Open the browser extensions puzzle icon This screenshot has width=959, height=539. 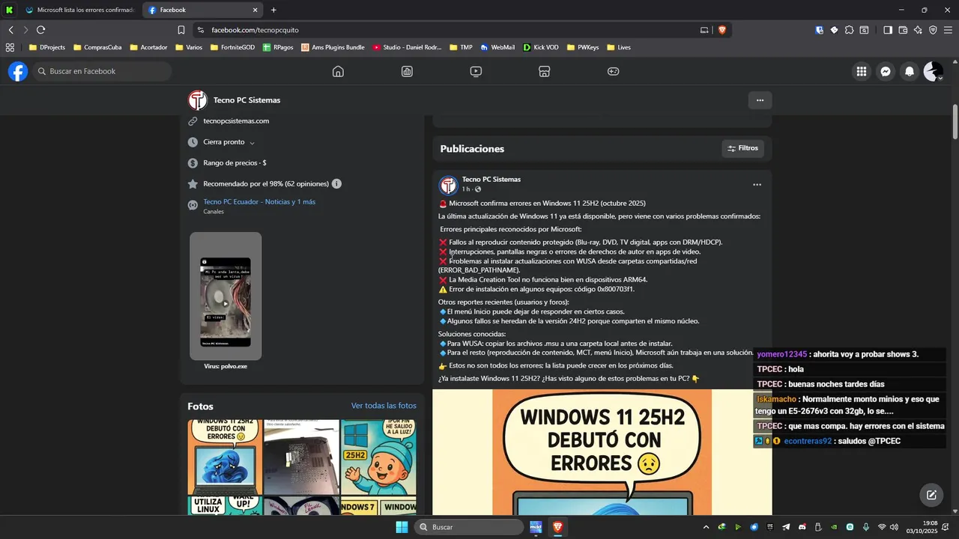[x=849, y=30]
